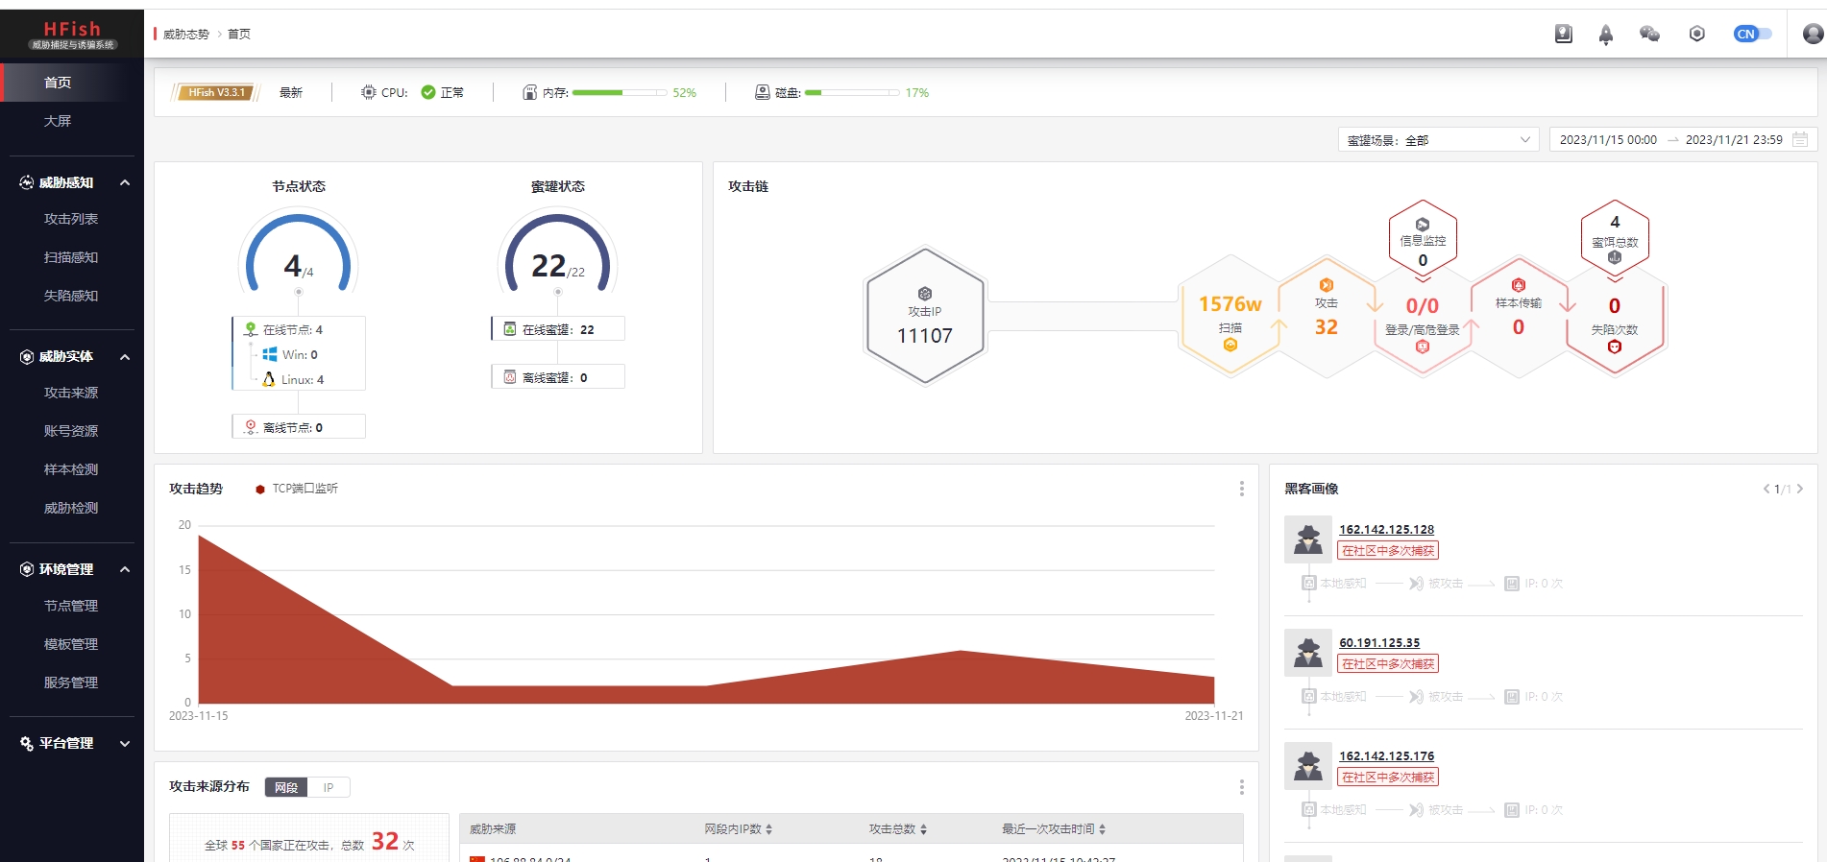Collapse the 威胁感知 sidebar section
This screenshot has height=862, width=1827.
(x=125, y=183)
